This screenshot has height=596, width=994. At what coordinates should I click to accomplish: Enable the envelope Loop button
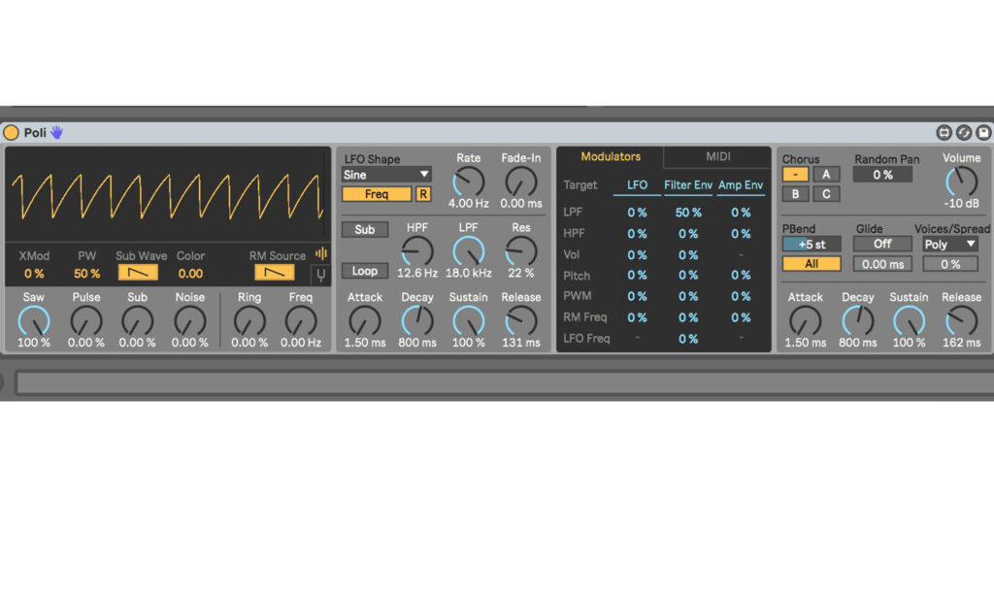point(365,271)
